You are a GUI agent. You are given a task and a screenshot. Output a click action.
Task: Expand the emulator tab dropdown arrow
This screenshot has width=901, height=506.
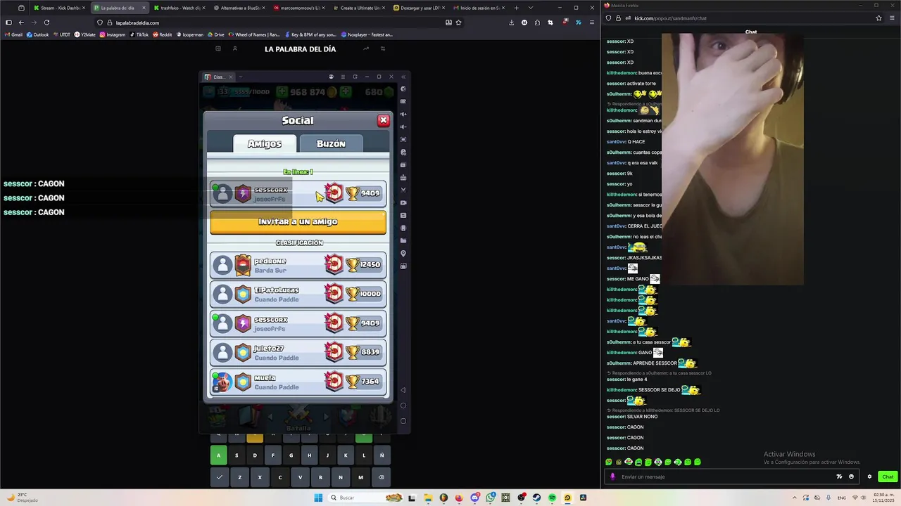tap(241, 77)
